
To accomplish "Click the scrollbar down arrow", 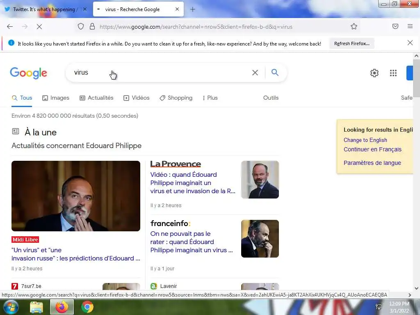I will [x=416, y=288].
